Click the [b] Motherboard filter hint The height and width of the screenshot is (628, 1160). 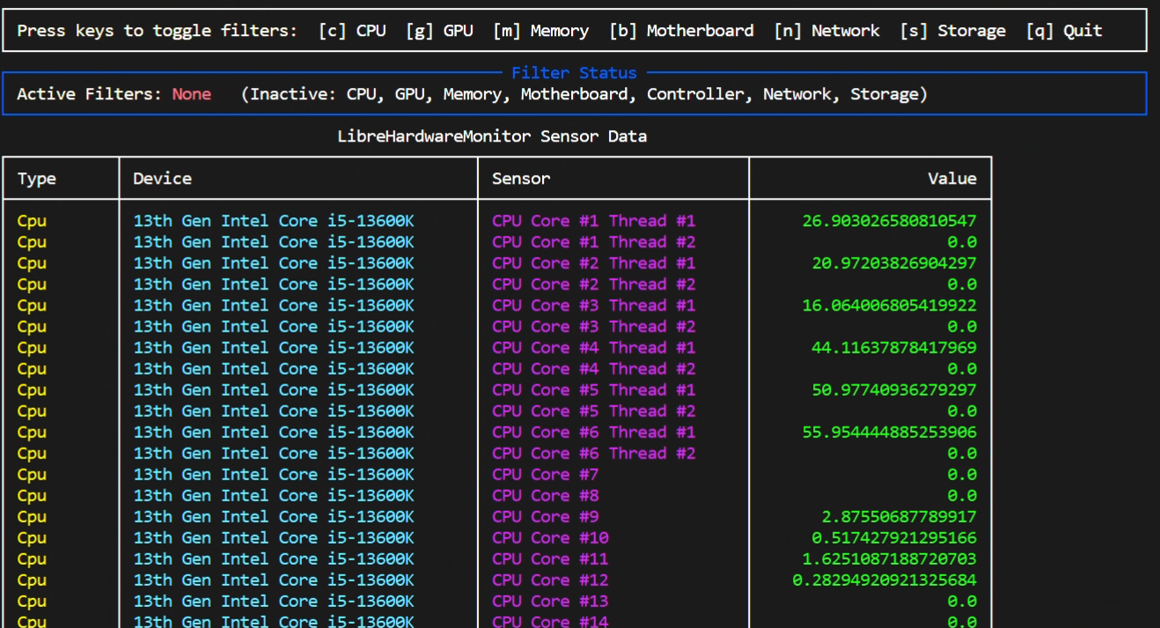click(x=681, y=31)
